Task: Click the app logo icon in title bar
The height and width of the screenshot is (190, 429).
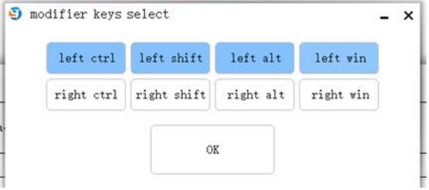Action: pos(15,14)
